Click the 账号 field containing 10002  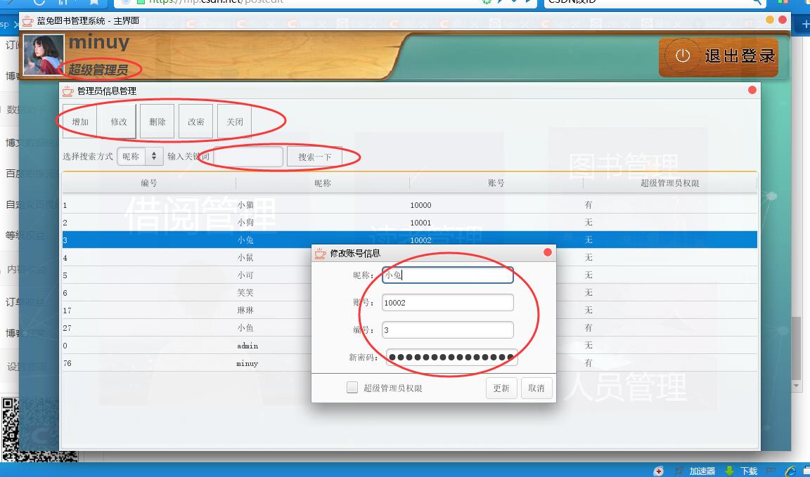point(447,303)
